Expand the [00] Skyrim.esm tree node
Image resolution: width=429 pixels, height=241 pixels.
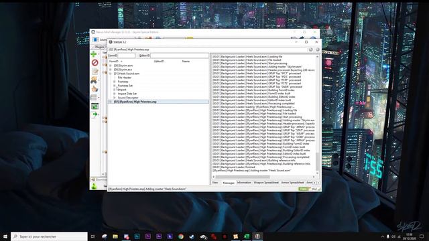[110, 66]
